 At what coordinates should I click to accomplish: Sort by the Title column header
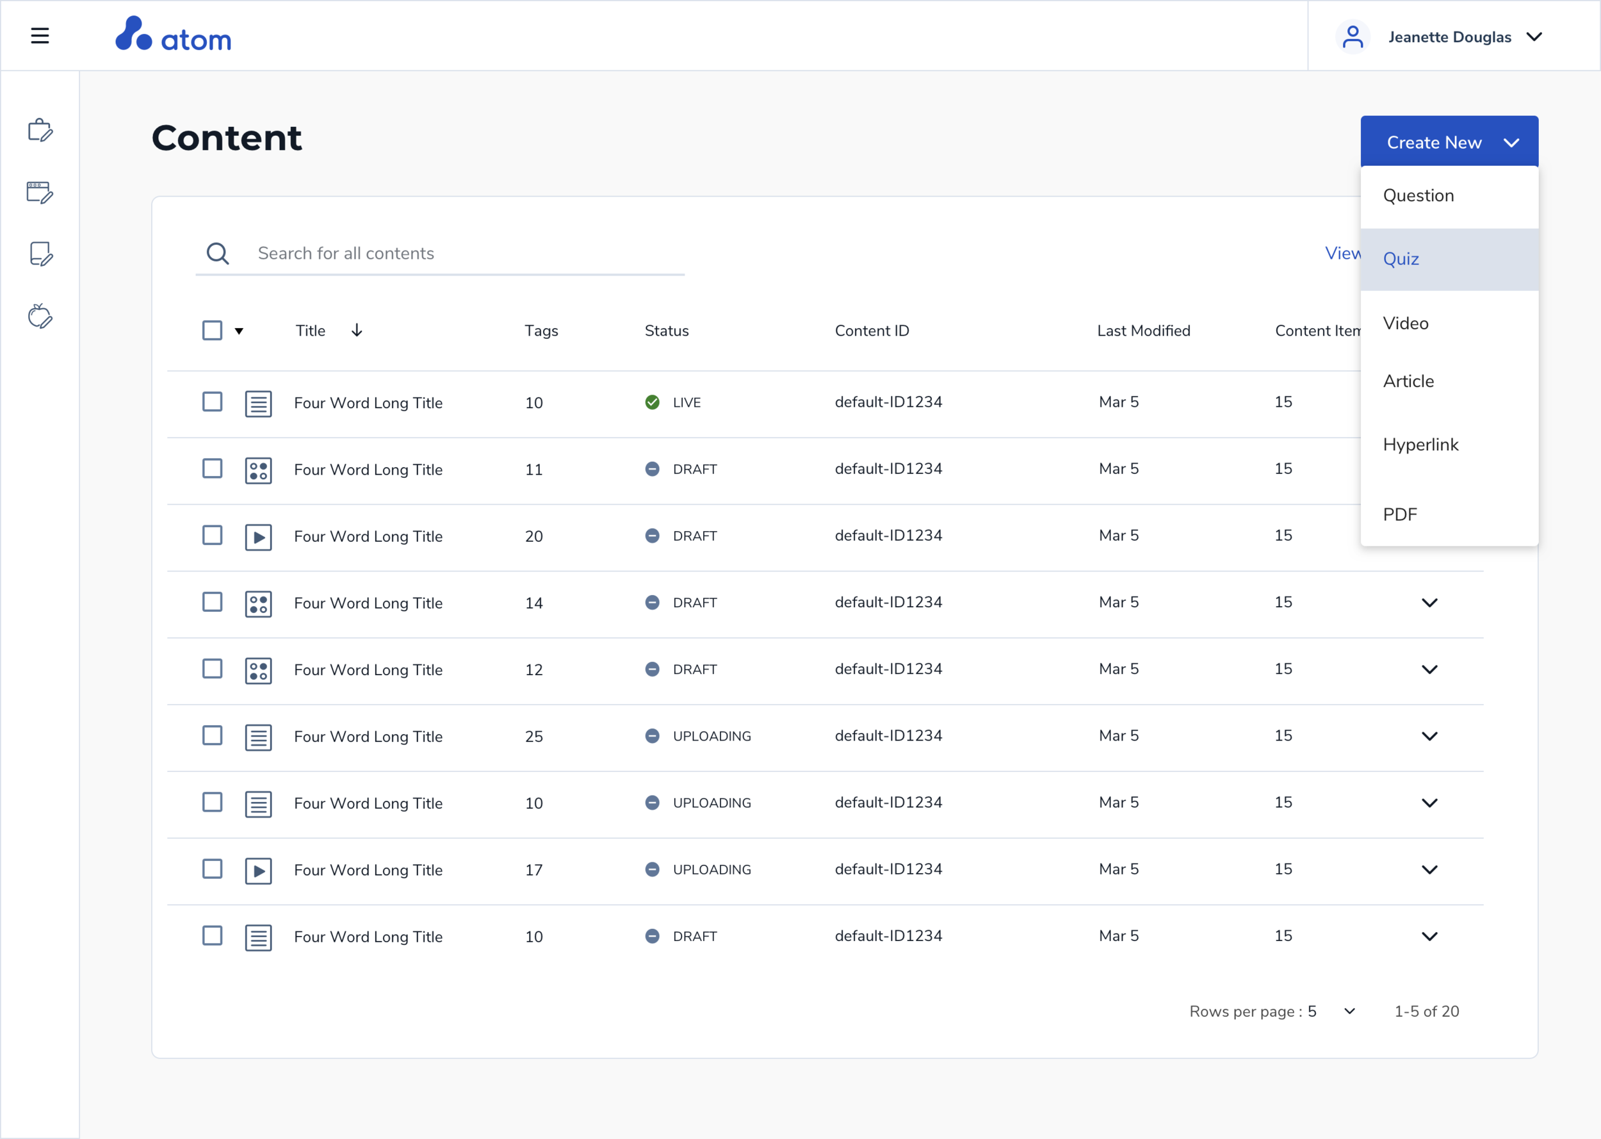point(311,331)
